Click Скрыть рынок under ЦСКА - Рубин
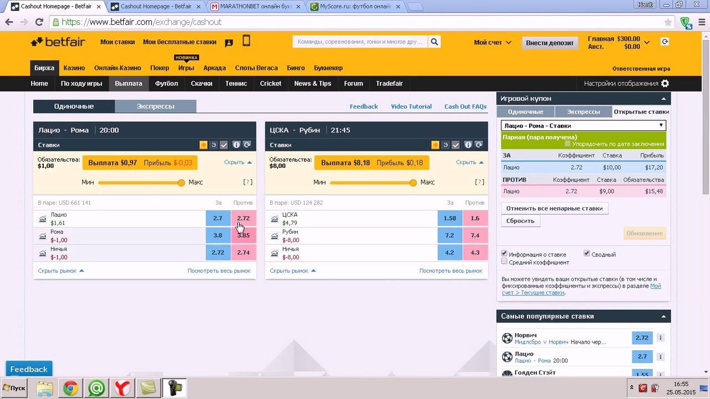 (x=293, y=271)
